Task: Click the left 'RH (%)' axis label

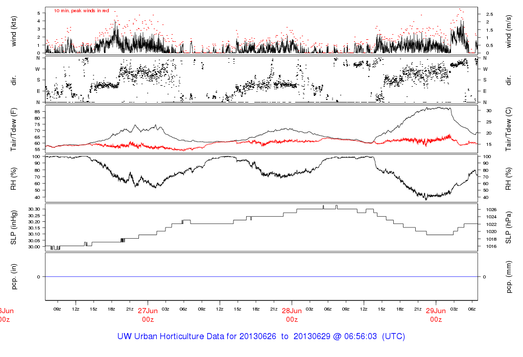Action: tap(14, 177)
